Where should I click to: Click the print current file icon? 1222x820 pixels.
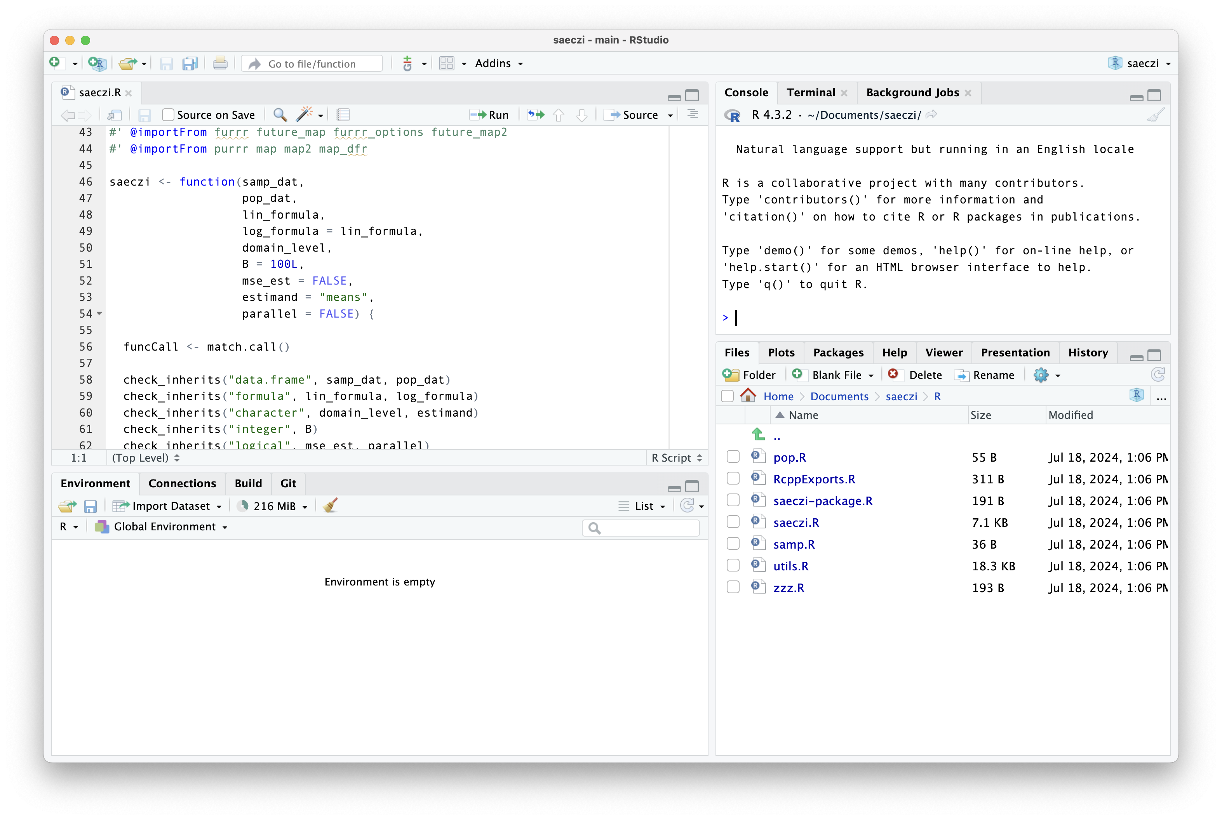click(x=220, y=64)
